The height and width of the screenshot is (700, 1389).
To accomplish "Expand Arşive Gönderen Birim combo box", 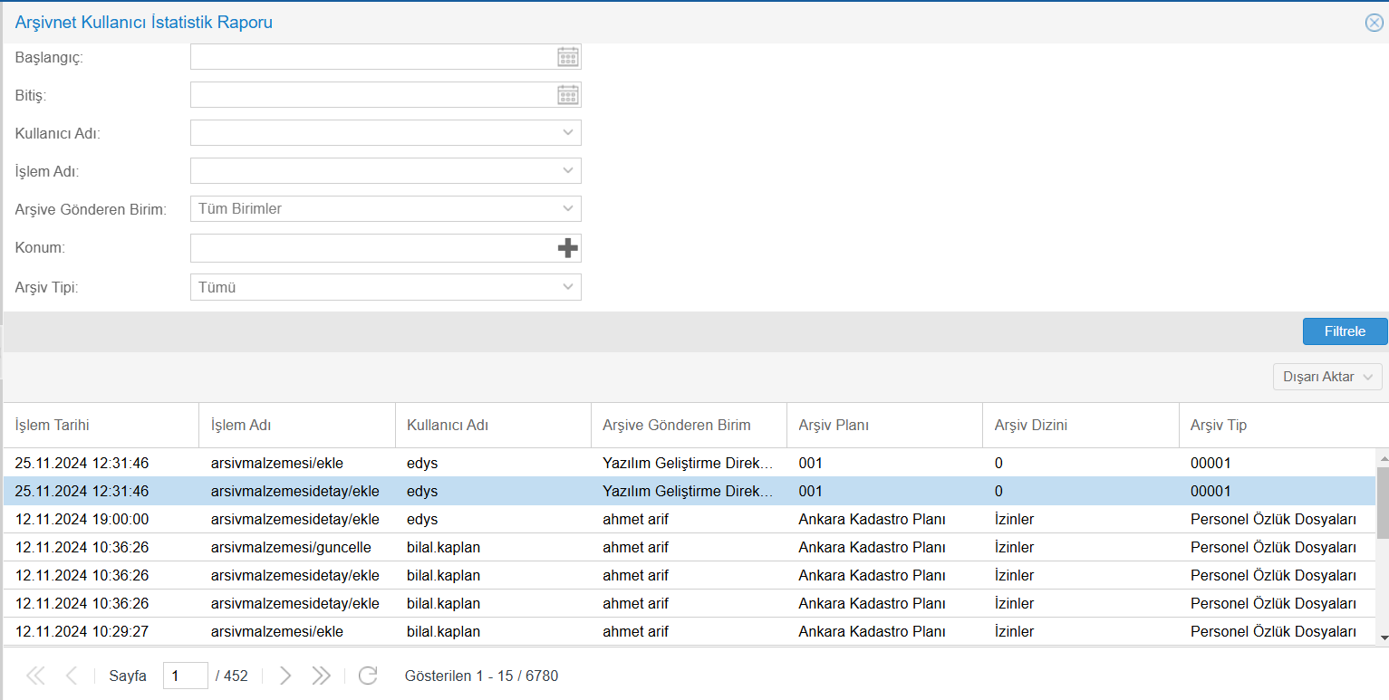I will point(567,209).
